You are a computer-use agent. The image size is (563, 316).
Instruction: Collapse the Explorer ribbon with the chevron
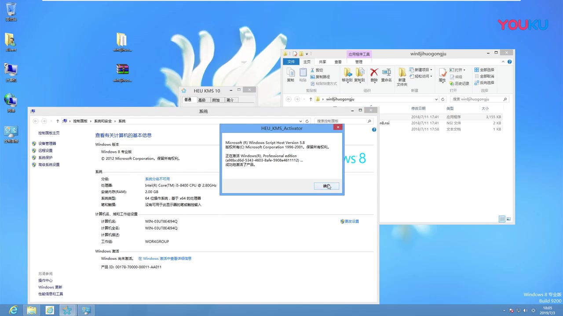(x=504, y=62)
